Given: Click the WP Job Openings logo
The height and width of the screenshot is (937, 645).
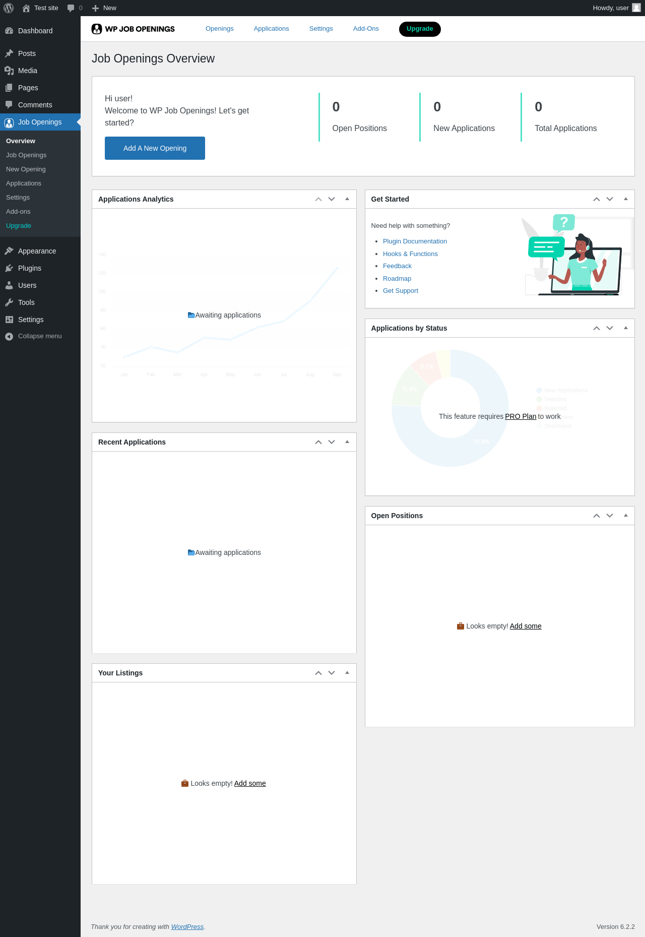Looking at the screenshot, I should (x=133, y=29).
